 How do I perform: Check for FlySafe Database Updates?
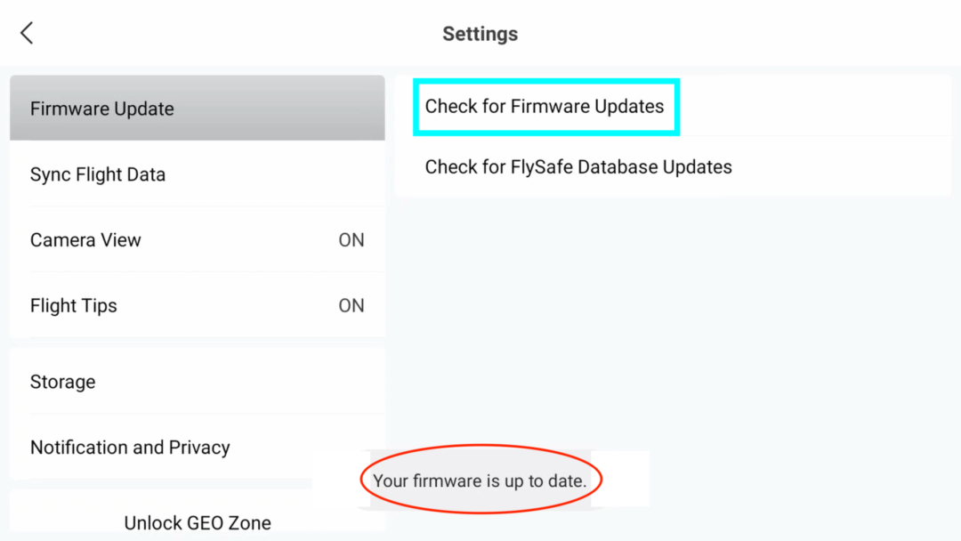click(578, 167)
